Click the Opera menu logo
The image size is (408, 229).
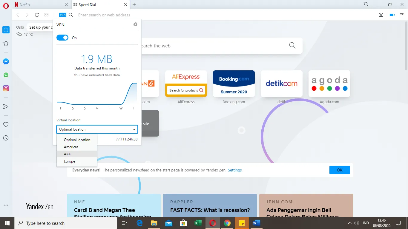click(x=6, y=6)
